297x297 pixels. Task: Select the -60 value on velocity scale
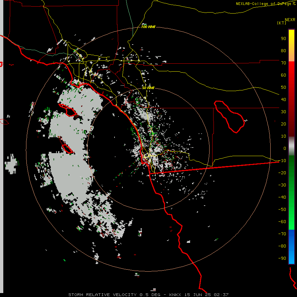tap(282, 222)
